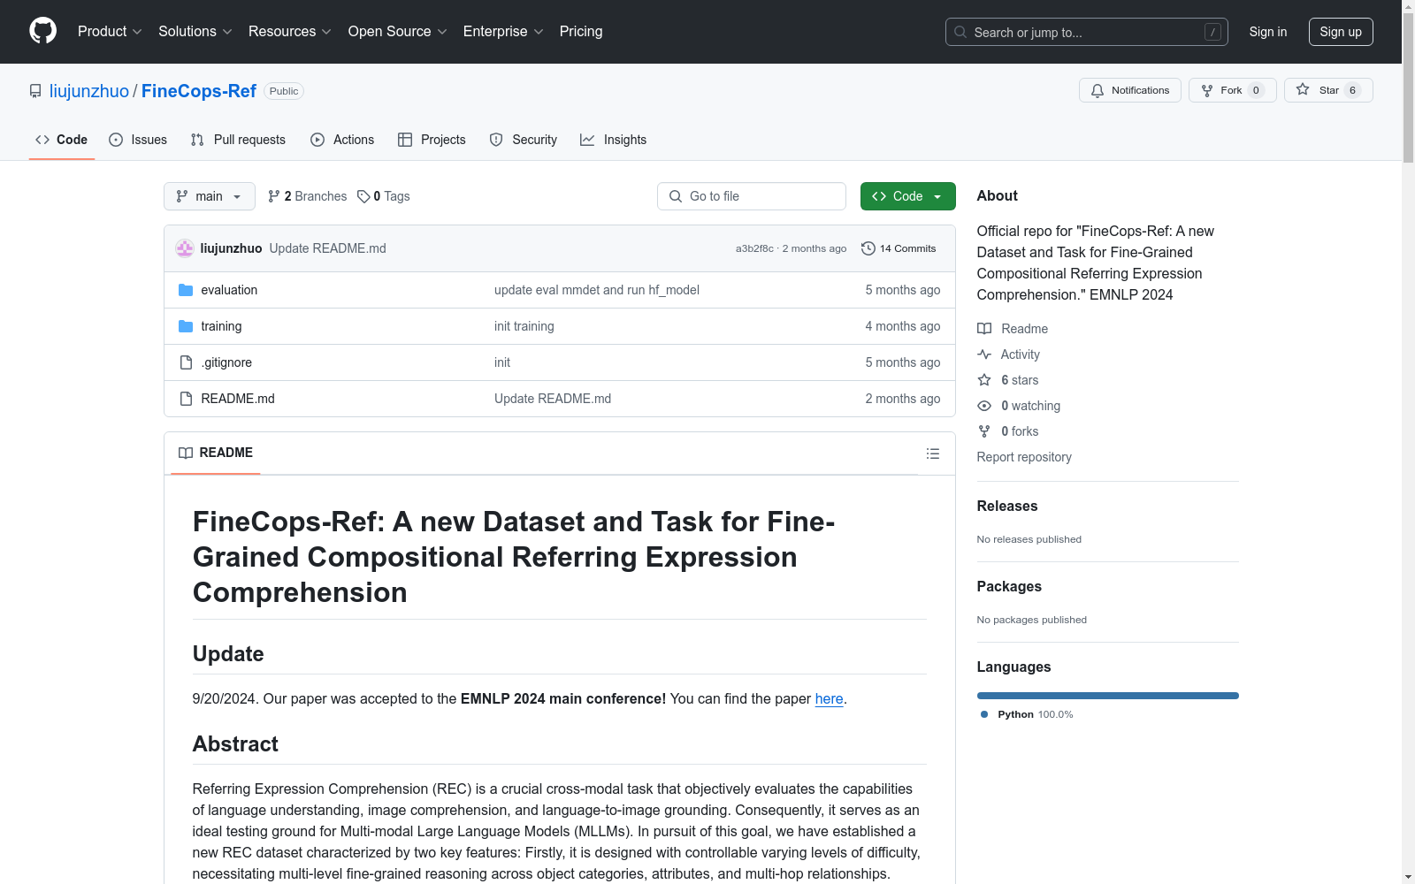Open the Releases heading link

[1007, 506]
